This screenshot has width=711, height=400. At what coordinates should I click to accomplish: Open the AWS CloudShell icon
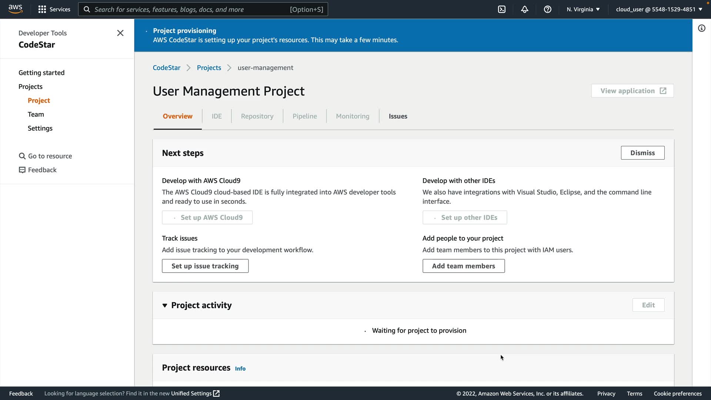502,9
